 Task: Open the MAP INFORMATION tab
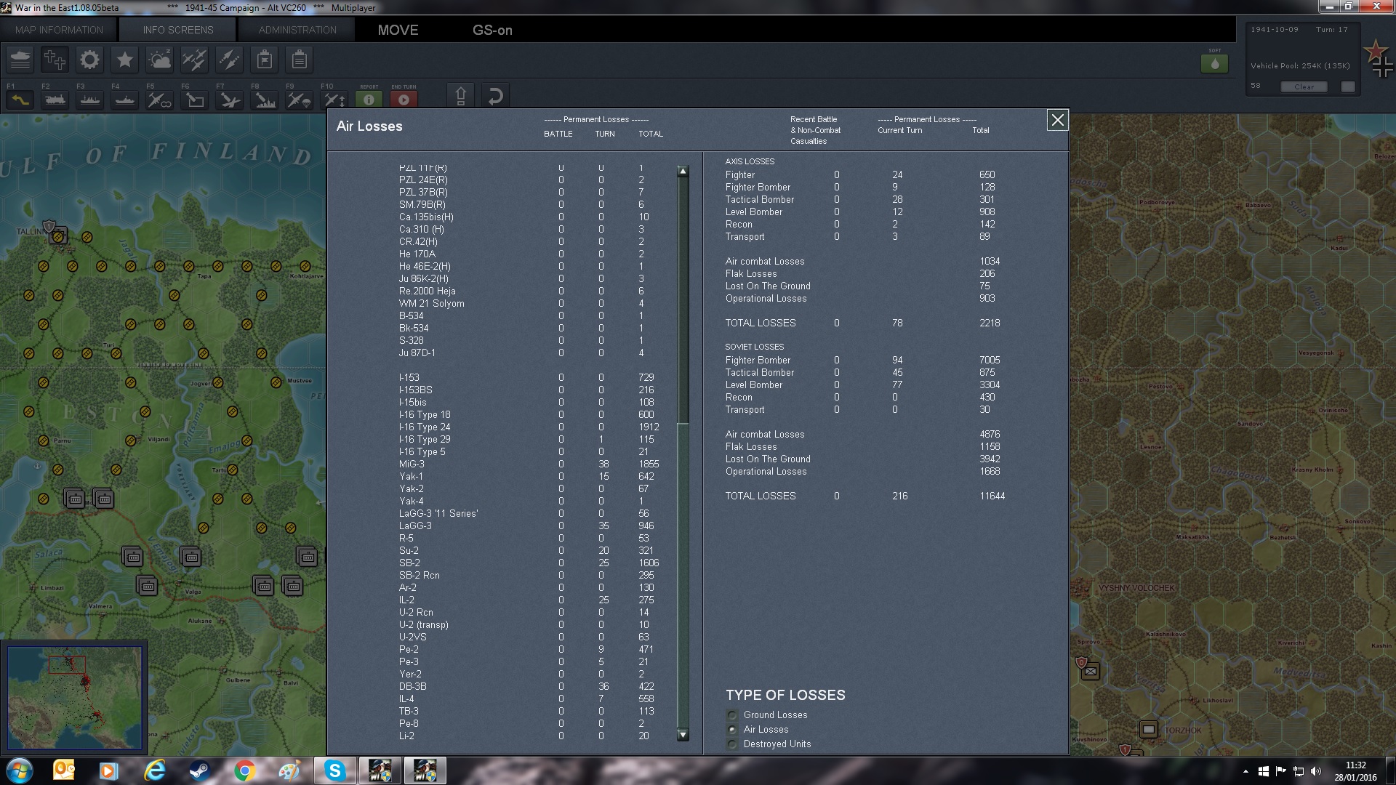coord(59,30)
